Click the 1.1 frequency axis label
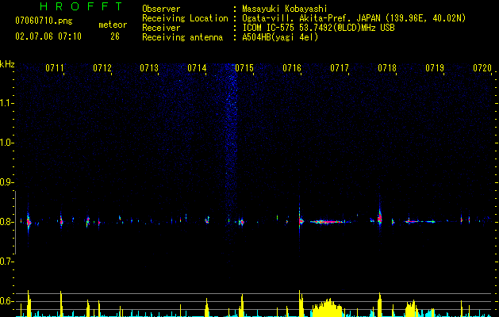The image size is (499, 317). click(x=6, y=103)
